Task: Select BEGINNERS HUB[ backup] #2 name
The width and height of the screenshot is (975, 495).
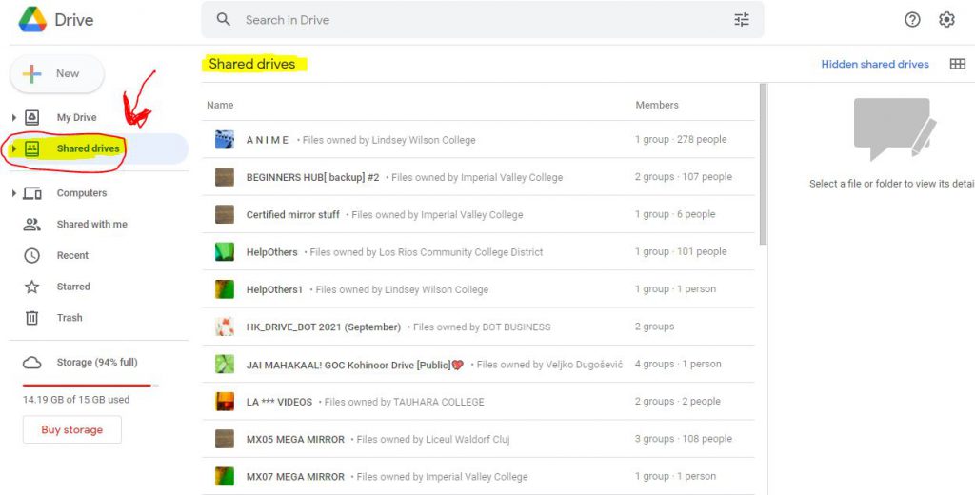Action: point(312,177)
